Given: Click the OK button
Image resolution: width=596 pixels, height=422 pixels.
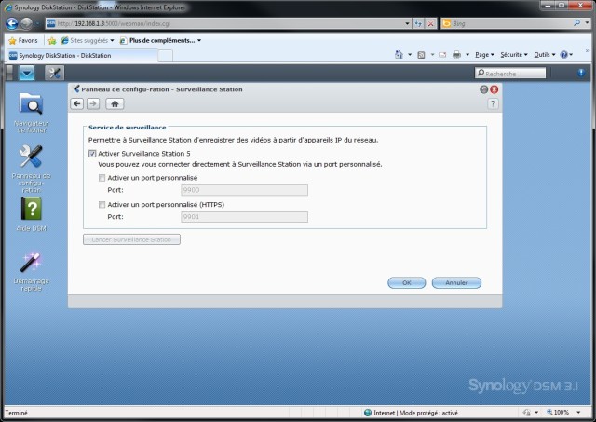Looking at the screenshot, I should tap(406, 283).
